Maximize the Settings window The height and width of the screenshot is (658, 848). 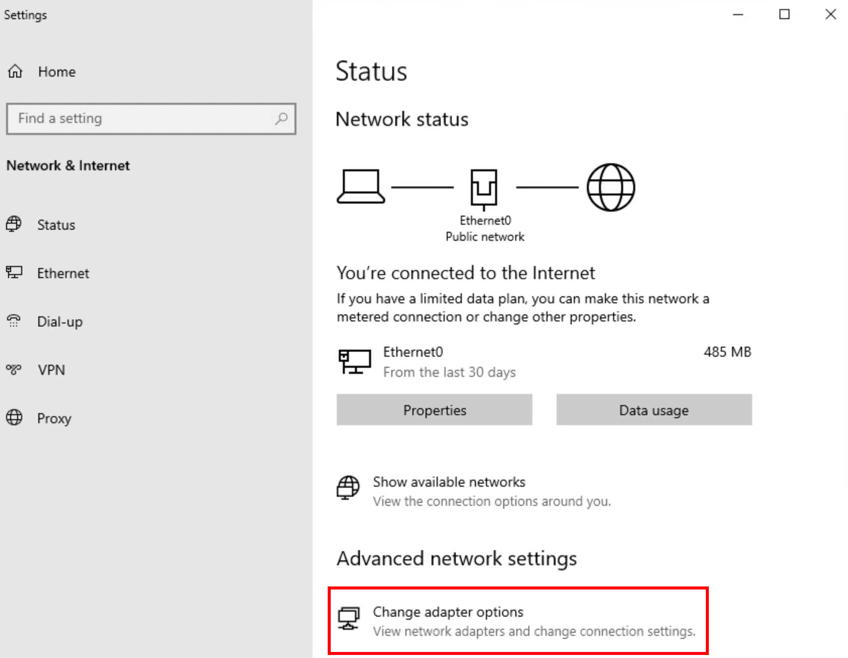pos(784,15)
